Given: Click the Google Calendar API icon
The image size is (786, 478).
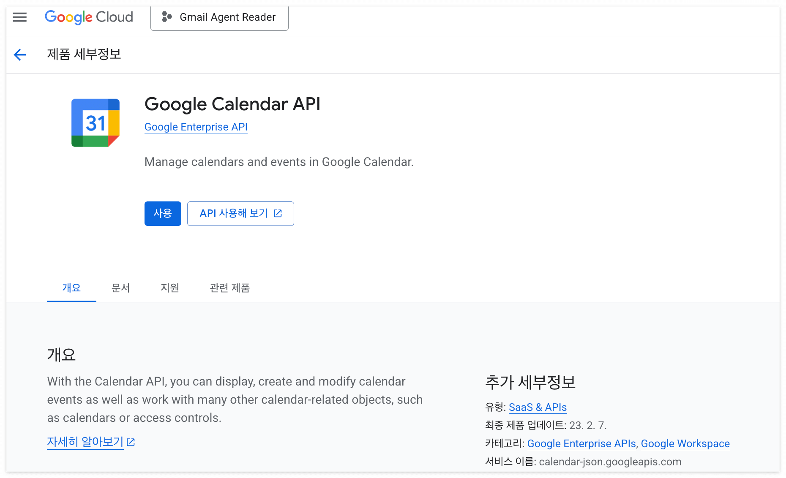Looking at the screenshot, I should (96, 123).
